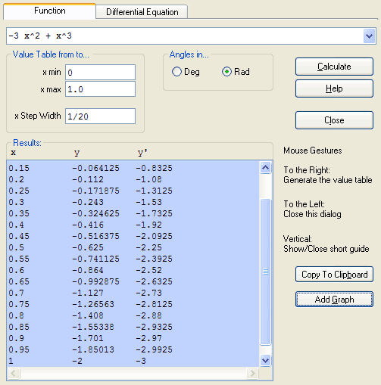This screenshot has height=385, width=381.
Task: Open Help with the Help button
Action: click(334, 88)
